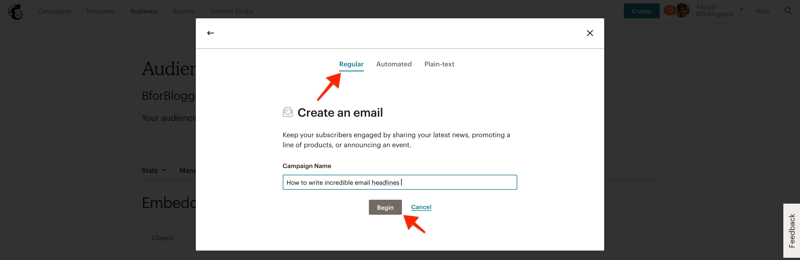800x260 pixels.
Task: Switch to the Plain-text tab
Action: coord(439,64)
